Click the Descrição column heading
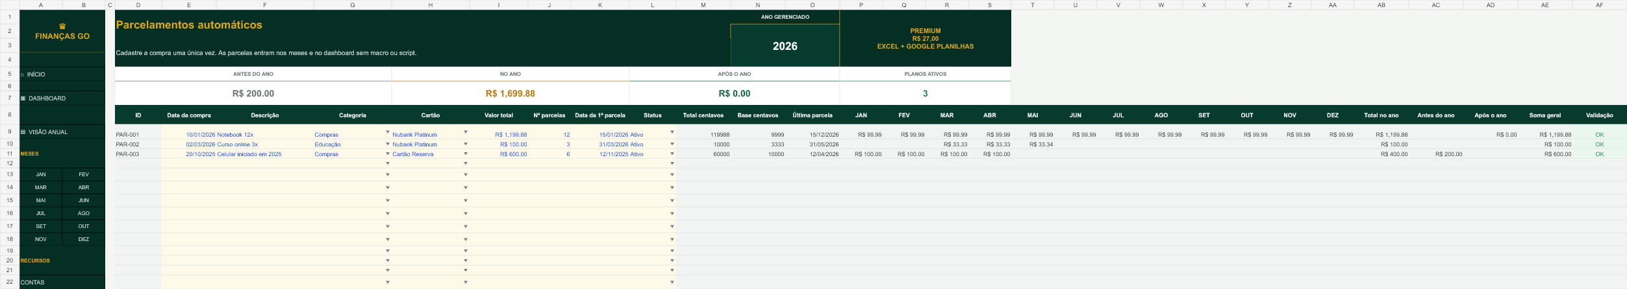This screenshot has height=289, width=1627. pos(265,115)
